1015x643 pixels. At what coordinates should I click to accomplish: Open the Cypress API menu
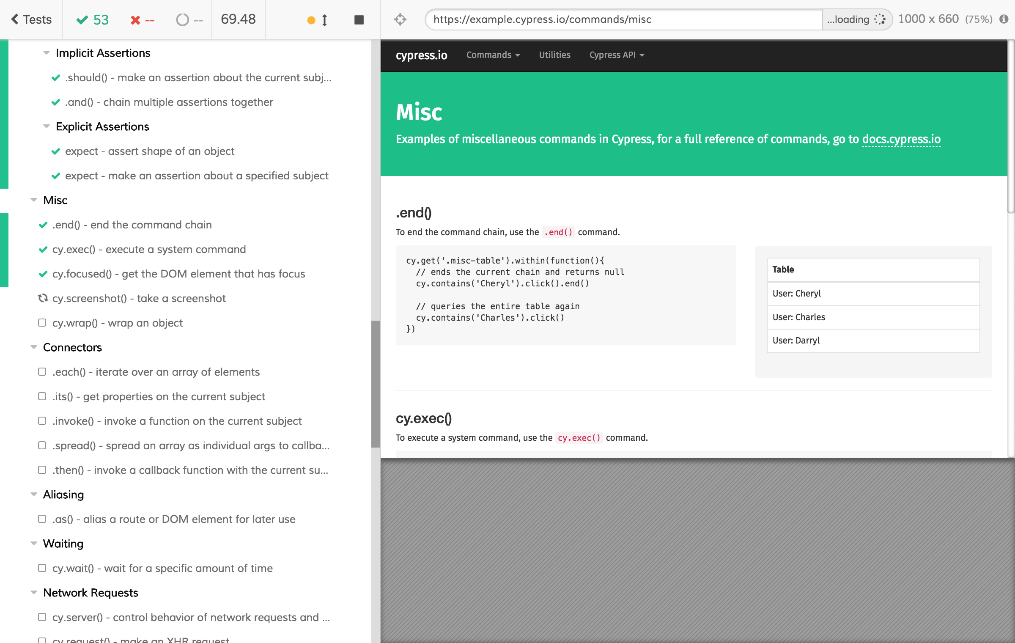616,55
